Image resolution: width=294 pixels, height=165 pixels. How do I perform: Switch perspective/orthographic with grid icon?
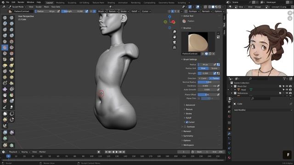175,47
